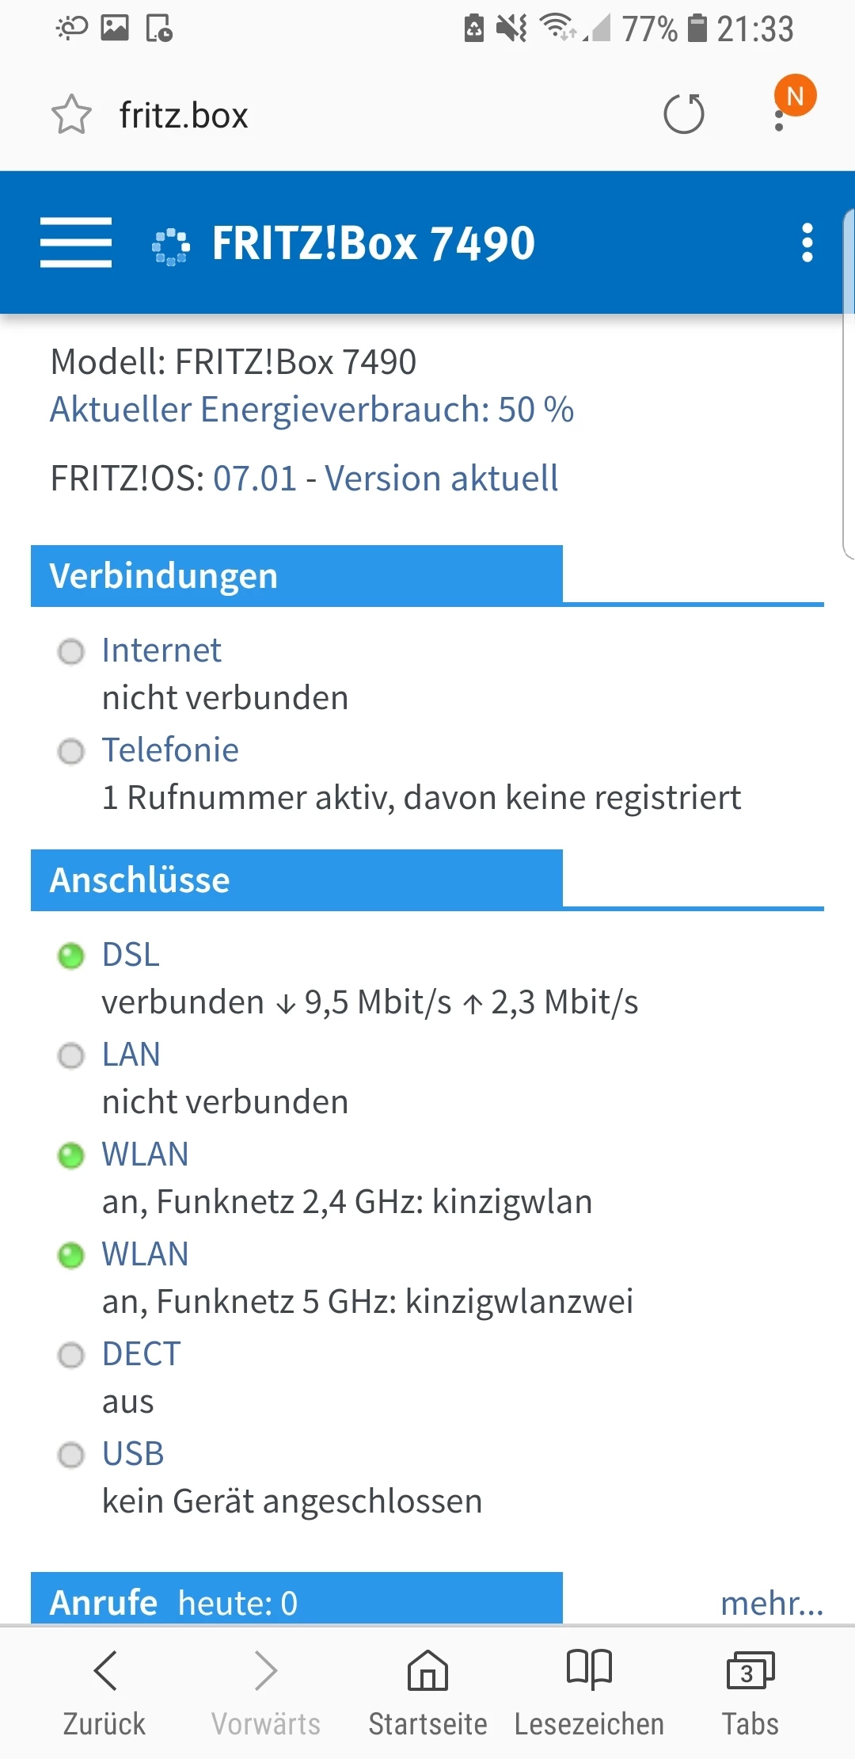This screenshot has height=1759, width=855.
Task: Open the DECT settings link
Action: (x=141, y=1354)
